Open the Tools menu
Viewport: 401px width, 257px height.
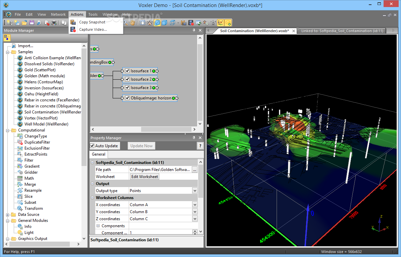(x=93, y=14)
